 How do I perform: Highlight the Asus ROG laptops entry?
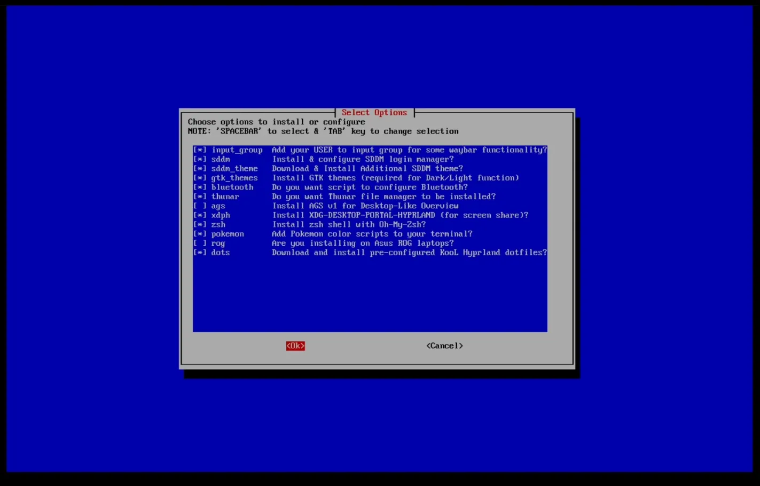tap(363, 244)
